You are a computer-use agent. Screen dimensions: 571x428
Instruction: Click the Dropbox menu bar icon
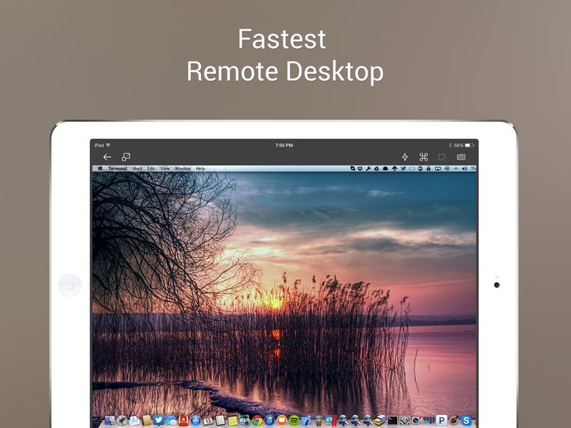click(360, 169)
